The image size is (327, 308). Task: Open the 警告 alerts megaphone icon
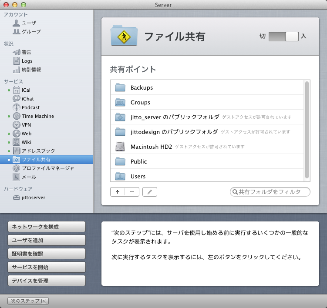(x=17, y=52)
